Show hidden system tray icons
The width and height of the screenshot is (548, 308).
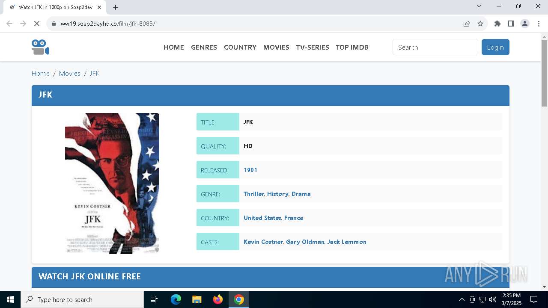click(462, 299)
